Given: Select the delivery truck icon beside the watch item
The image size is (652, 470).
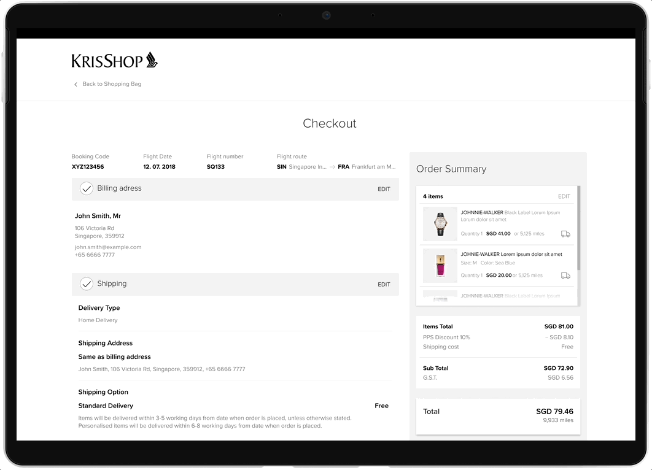Looking at the screenshot, I should point(565,234).
